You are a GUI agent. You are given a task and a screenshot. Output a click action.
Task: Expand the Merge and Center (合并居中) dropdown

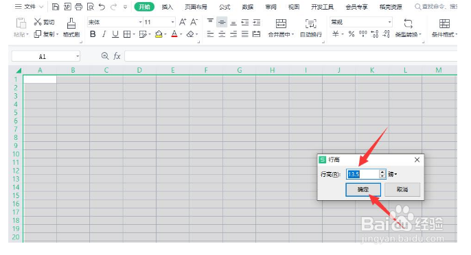coord(293,34)
